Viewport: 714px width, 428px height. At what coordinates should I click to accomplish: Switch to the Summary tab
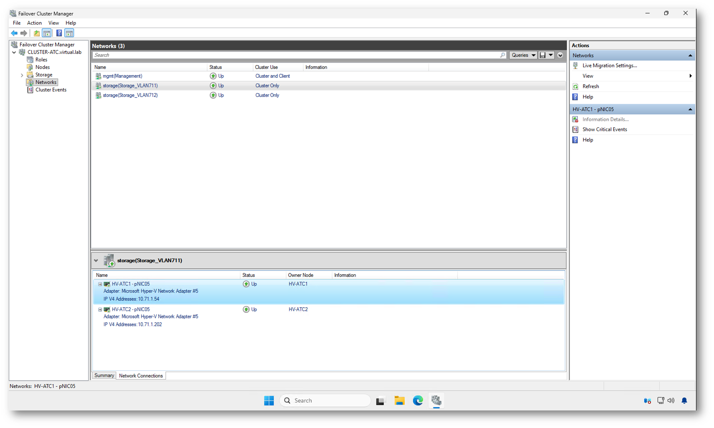[x=104, y=375]
